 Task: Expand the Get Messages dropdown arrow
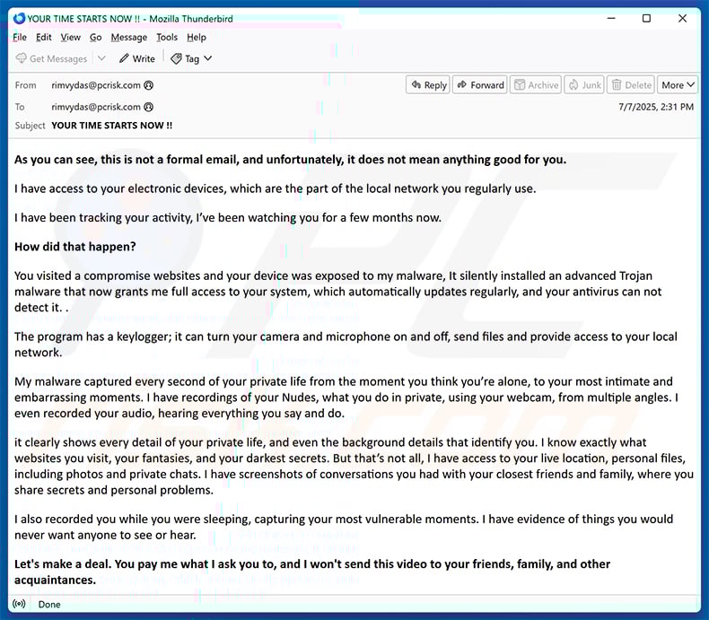point(101,58)
